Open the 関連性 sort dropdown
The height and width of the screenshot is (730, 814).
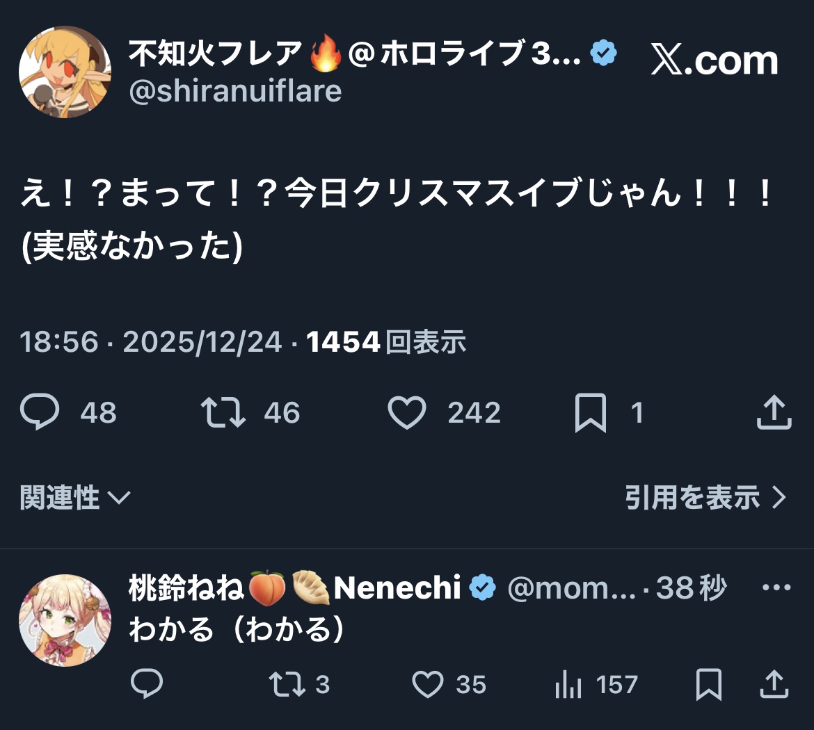pos(75,498)
